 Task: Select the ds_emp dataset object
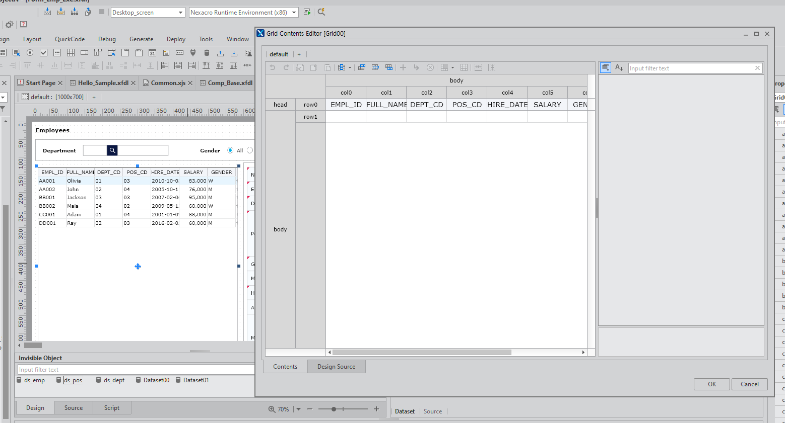[x=31, y=380]
